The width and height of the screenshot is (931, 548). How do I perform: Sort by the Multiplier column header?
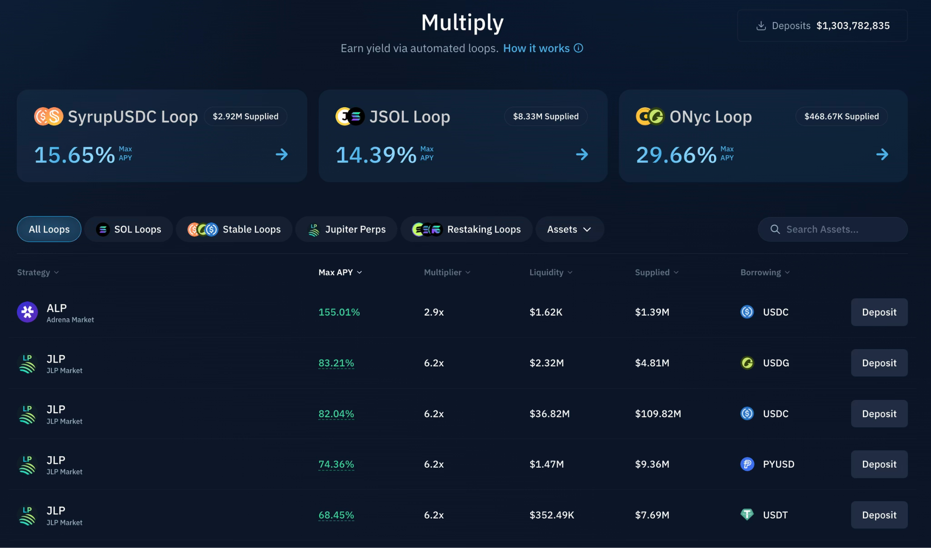click(x=447, y=272)
